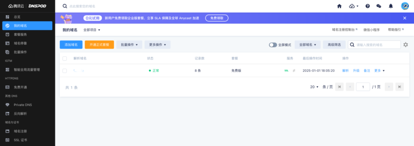The width and height of the screenshot is (414, 146).
Task: Toggle the 全屏模式 switch
Action: pyautogui.click(x=273, y=45)
